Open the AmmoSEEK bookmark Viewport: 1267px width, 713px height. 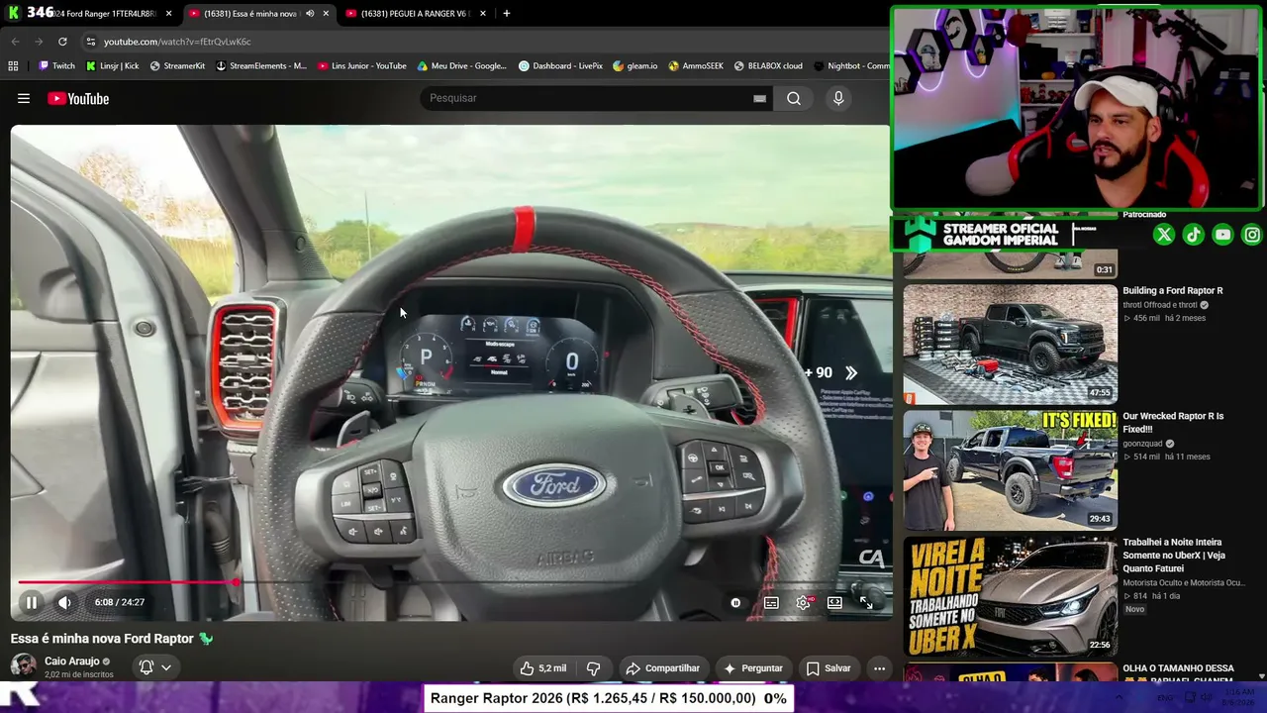pos(696,66)
